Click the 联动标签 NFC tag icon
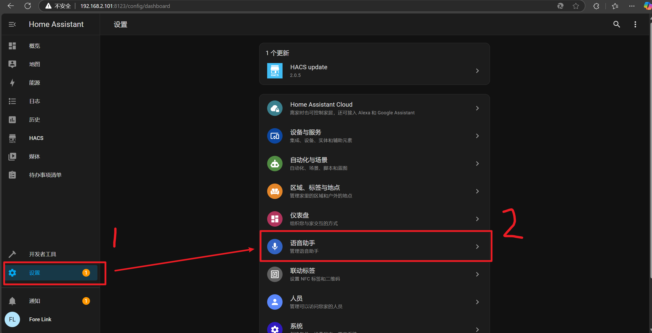Image resolution: width=652 pixels, height=333 pixels. coord(275,274)
